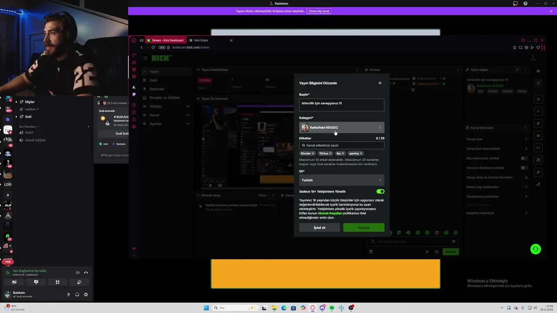
Task: Toggle Abonelere özel sohbet switch
Action: 524,158
